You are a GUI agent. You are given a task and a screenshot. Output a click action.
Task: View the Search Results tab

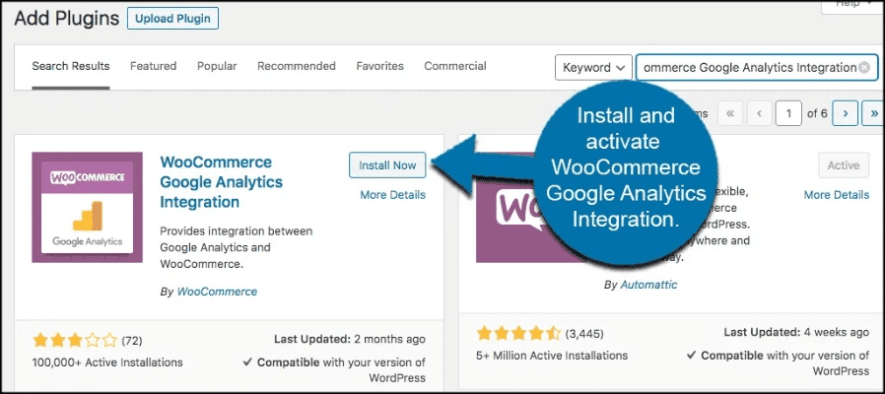pos(71,66)
